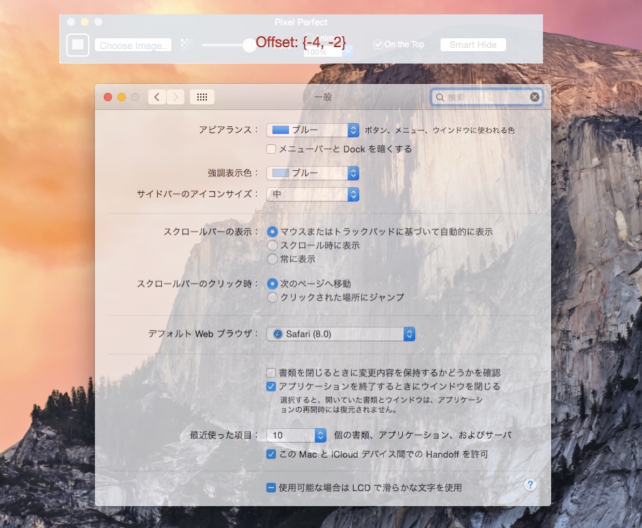642x528 pixels.
Task: Click the Smart Hide button
Action: pyautogui.click(x=473, y=44)
